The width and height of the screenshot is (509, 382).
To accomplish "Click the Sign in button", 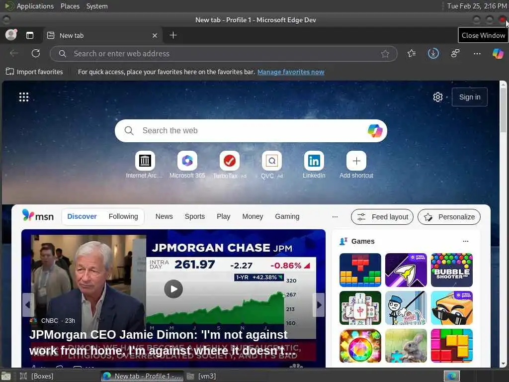I will (469, 97).
